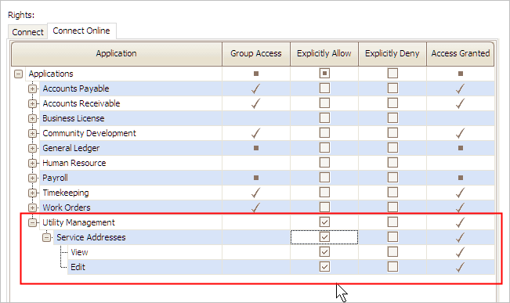Check Explicitly Allow for Accounts Payable
Viewport: 510px width, 303px height.
(x=324, y=88)
